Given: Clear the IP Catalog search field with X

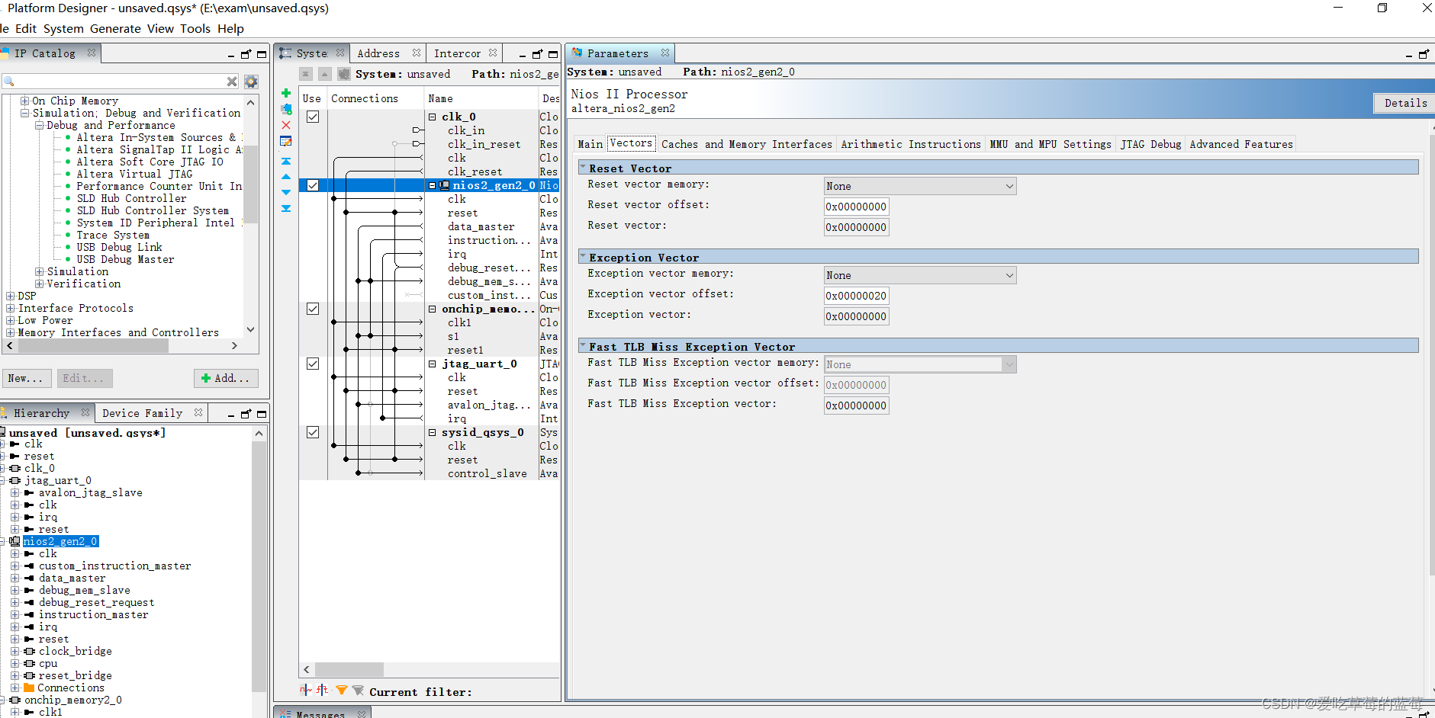Looking at the screenshot, I should tap(232, 81).
